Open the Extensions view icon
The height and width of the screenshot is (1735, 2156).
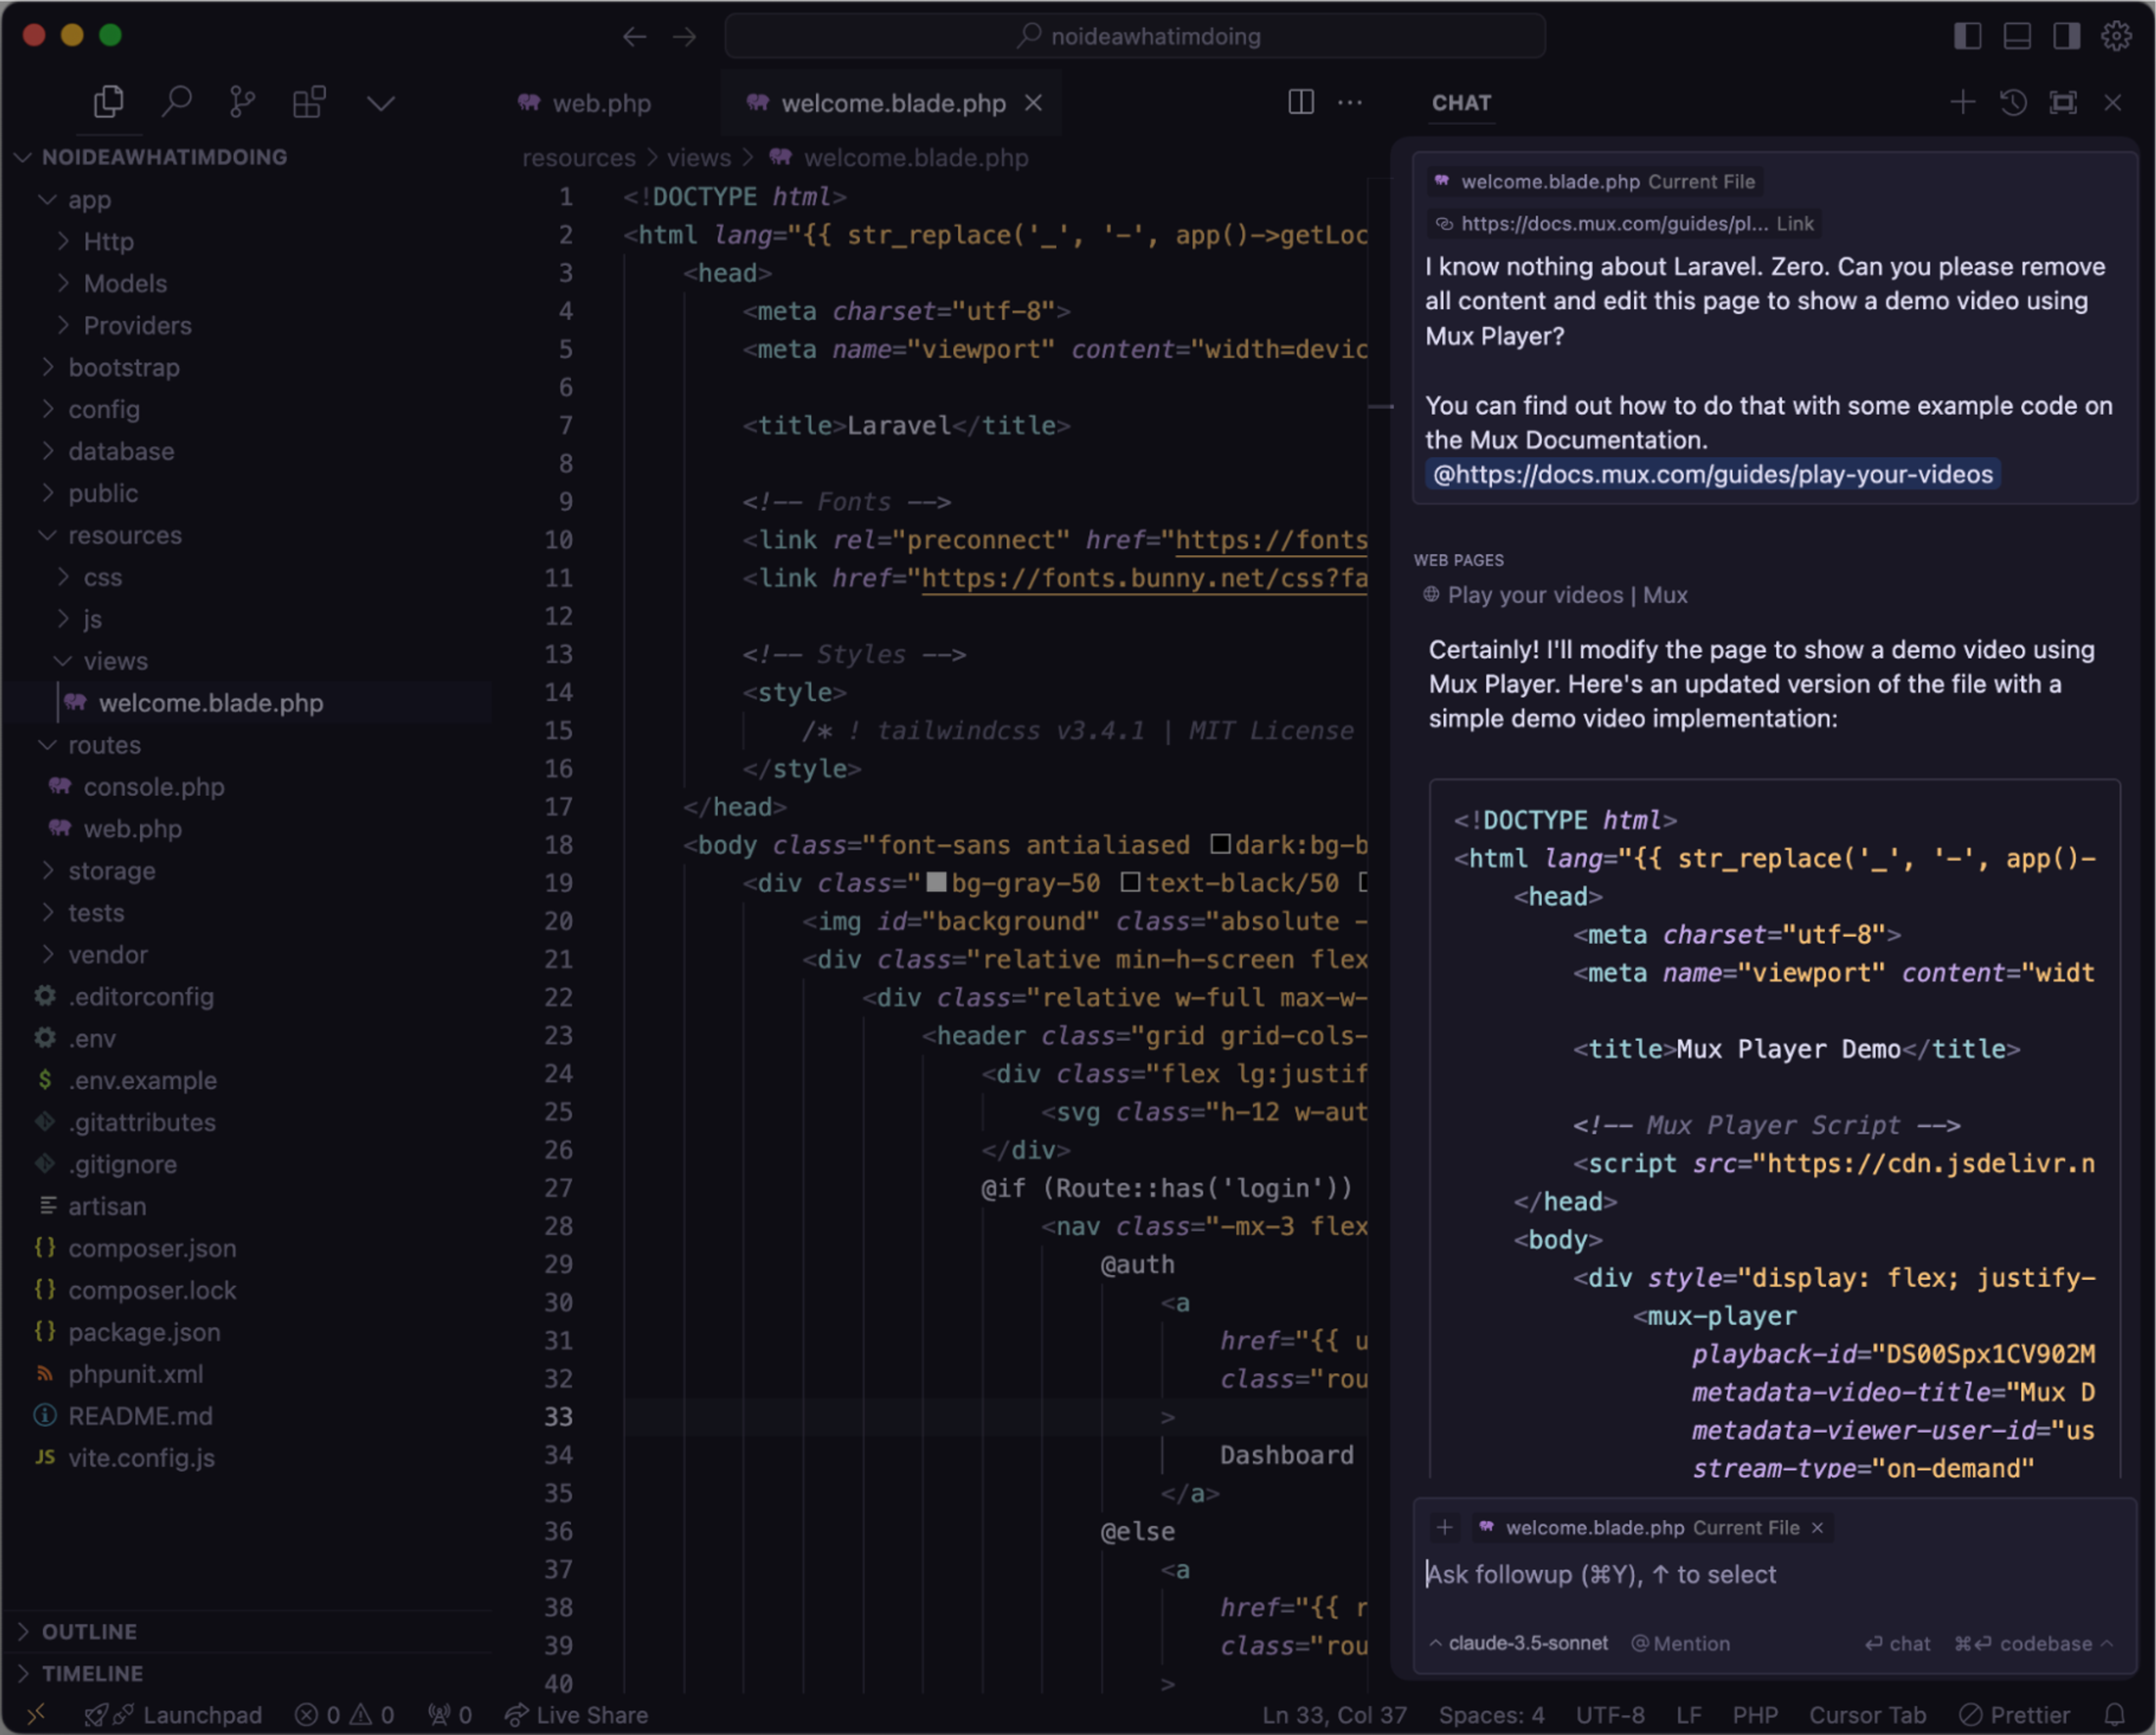309,102
